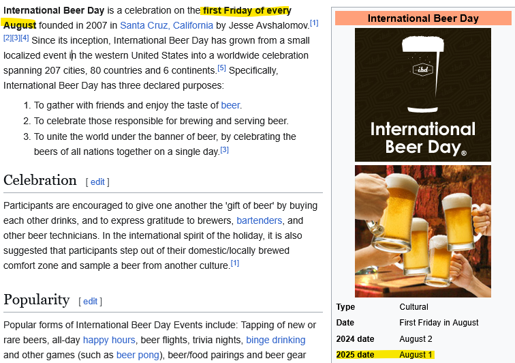Click the infobox title International Beer Day
The width and height of the screenshot is (515, 363).
(x=423, y=18)
